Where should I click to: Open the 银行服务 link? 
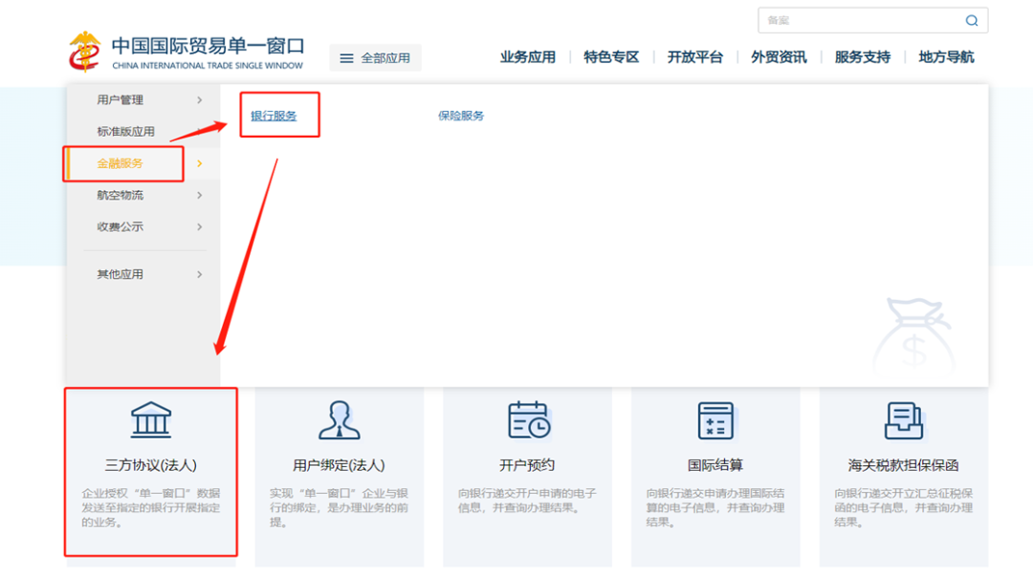274,116
